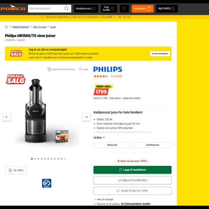Click the search magnifier icon
Image resolution: width=209 pixels, height=209 pixels.
(66, 8)
